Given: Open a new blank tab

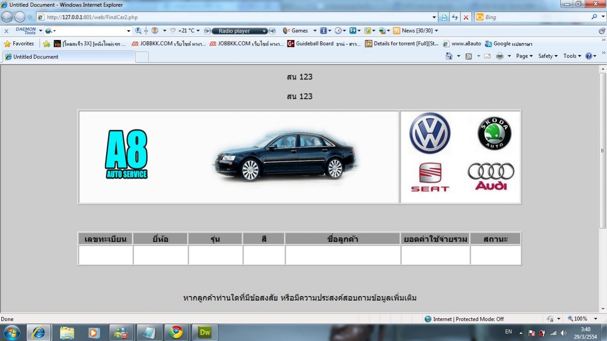Looking at the screenshot, I should click(142, 57).
